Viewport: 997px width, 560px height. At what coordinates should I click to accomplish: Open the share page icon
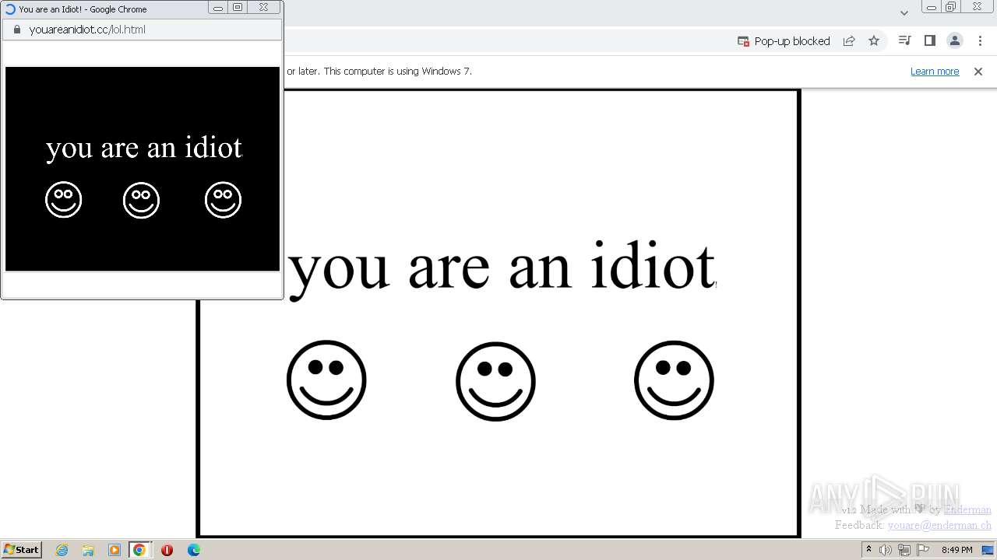point(849,41)
